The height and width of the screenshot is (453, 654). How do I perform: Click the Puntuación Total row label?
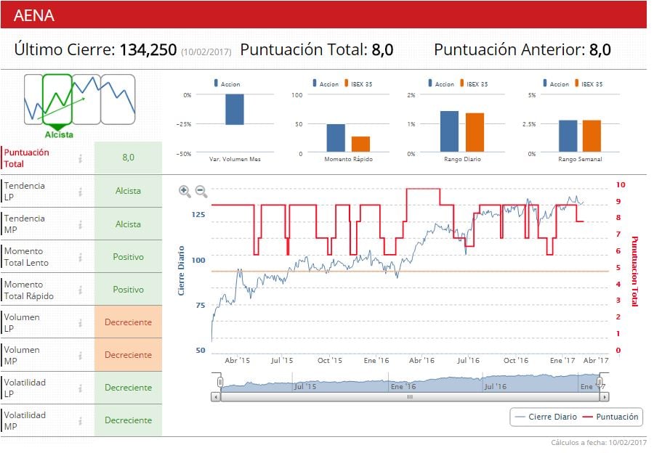click(x=26, y=158)
